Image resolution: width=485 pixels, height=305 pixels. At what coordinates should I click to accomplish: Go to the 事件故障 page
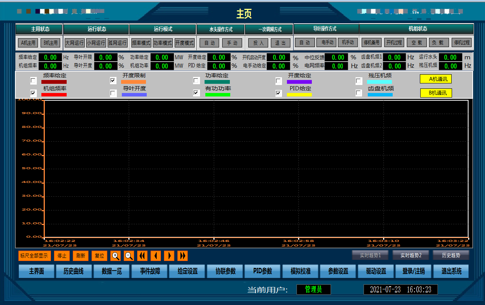[x=150, y=271]
